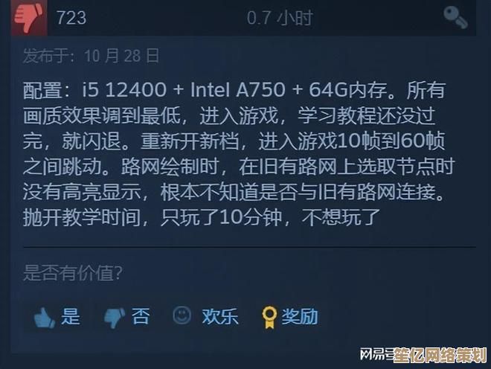Click the 723 number in the header
Image resolution: width=491 pixels, height=369 pixels.
pos(71,18)
